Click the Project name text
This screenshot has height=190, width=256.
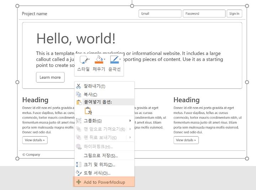click(34, 14)
